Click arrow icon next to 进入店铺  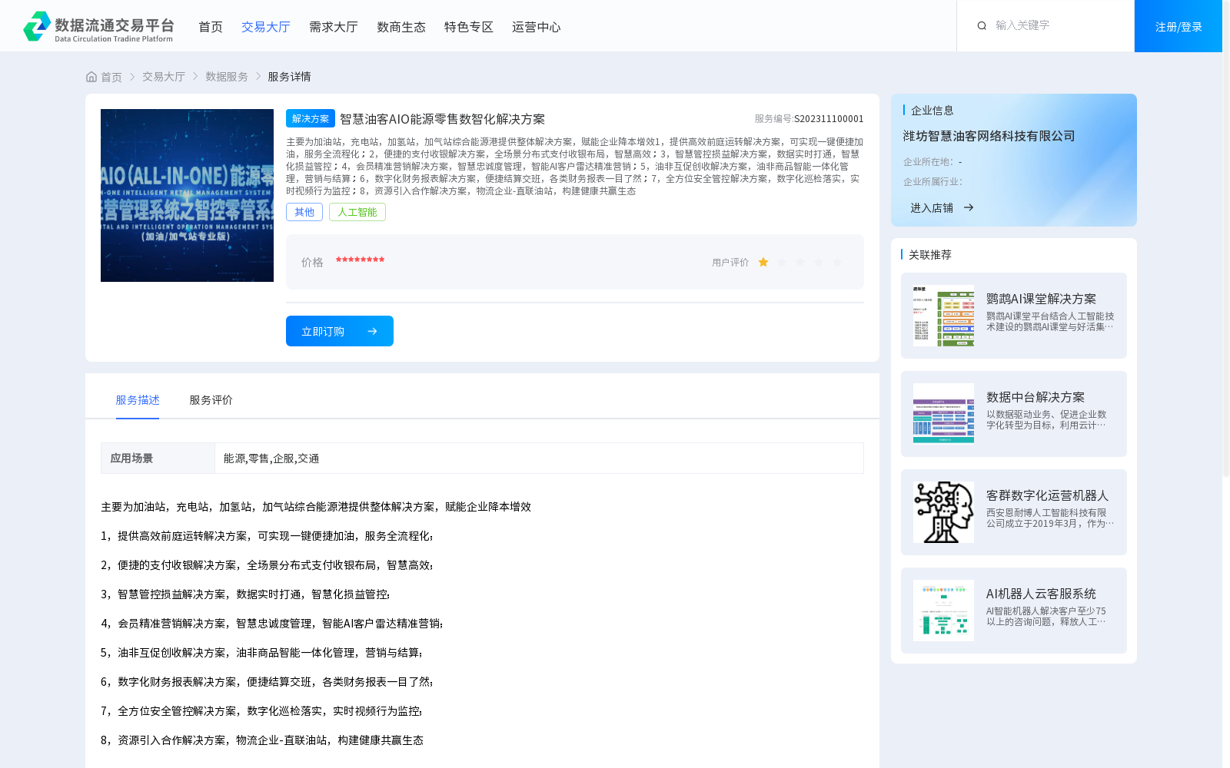(x=969, y=207)
